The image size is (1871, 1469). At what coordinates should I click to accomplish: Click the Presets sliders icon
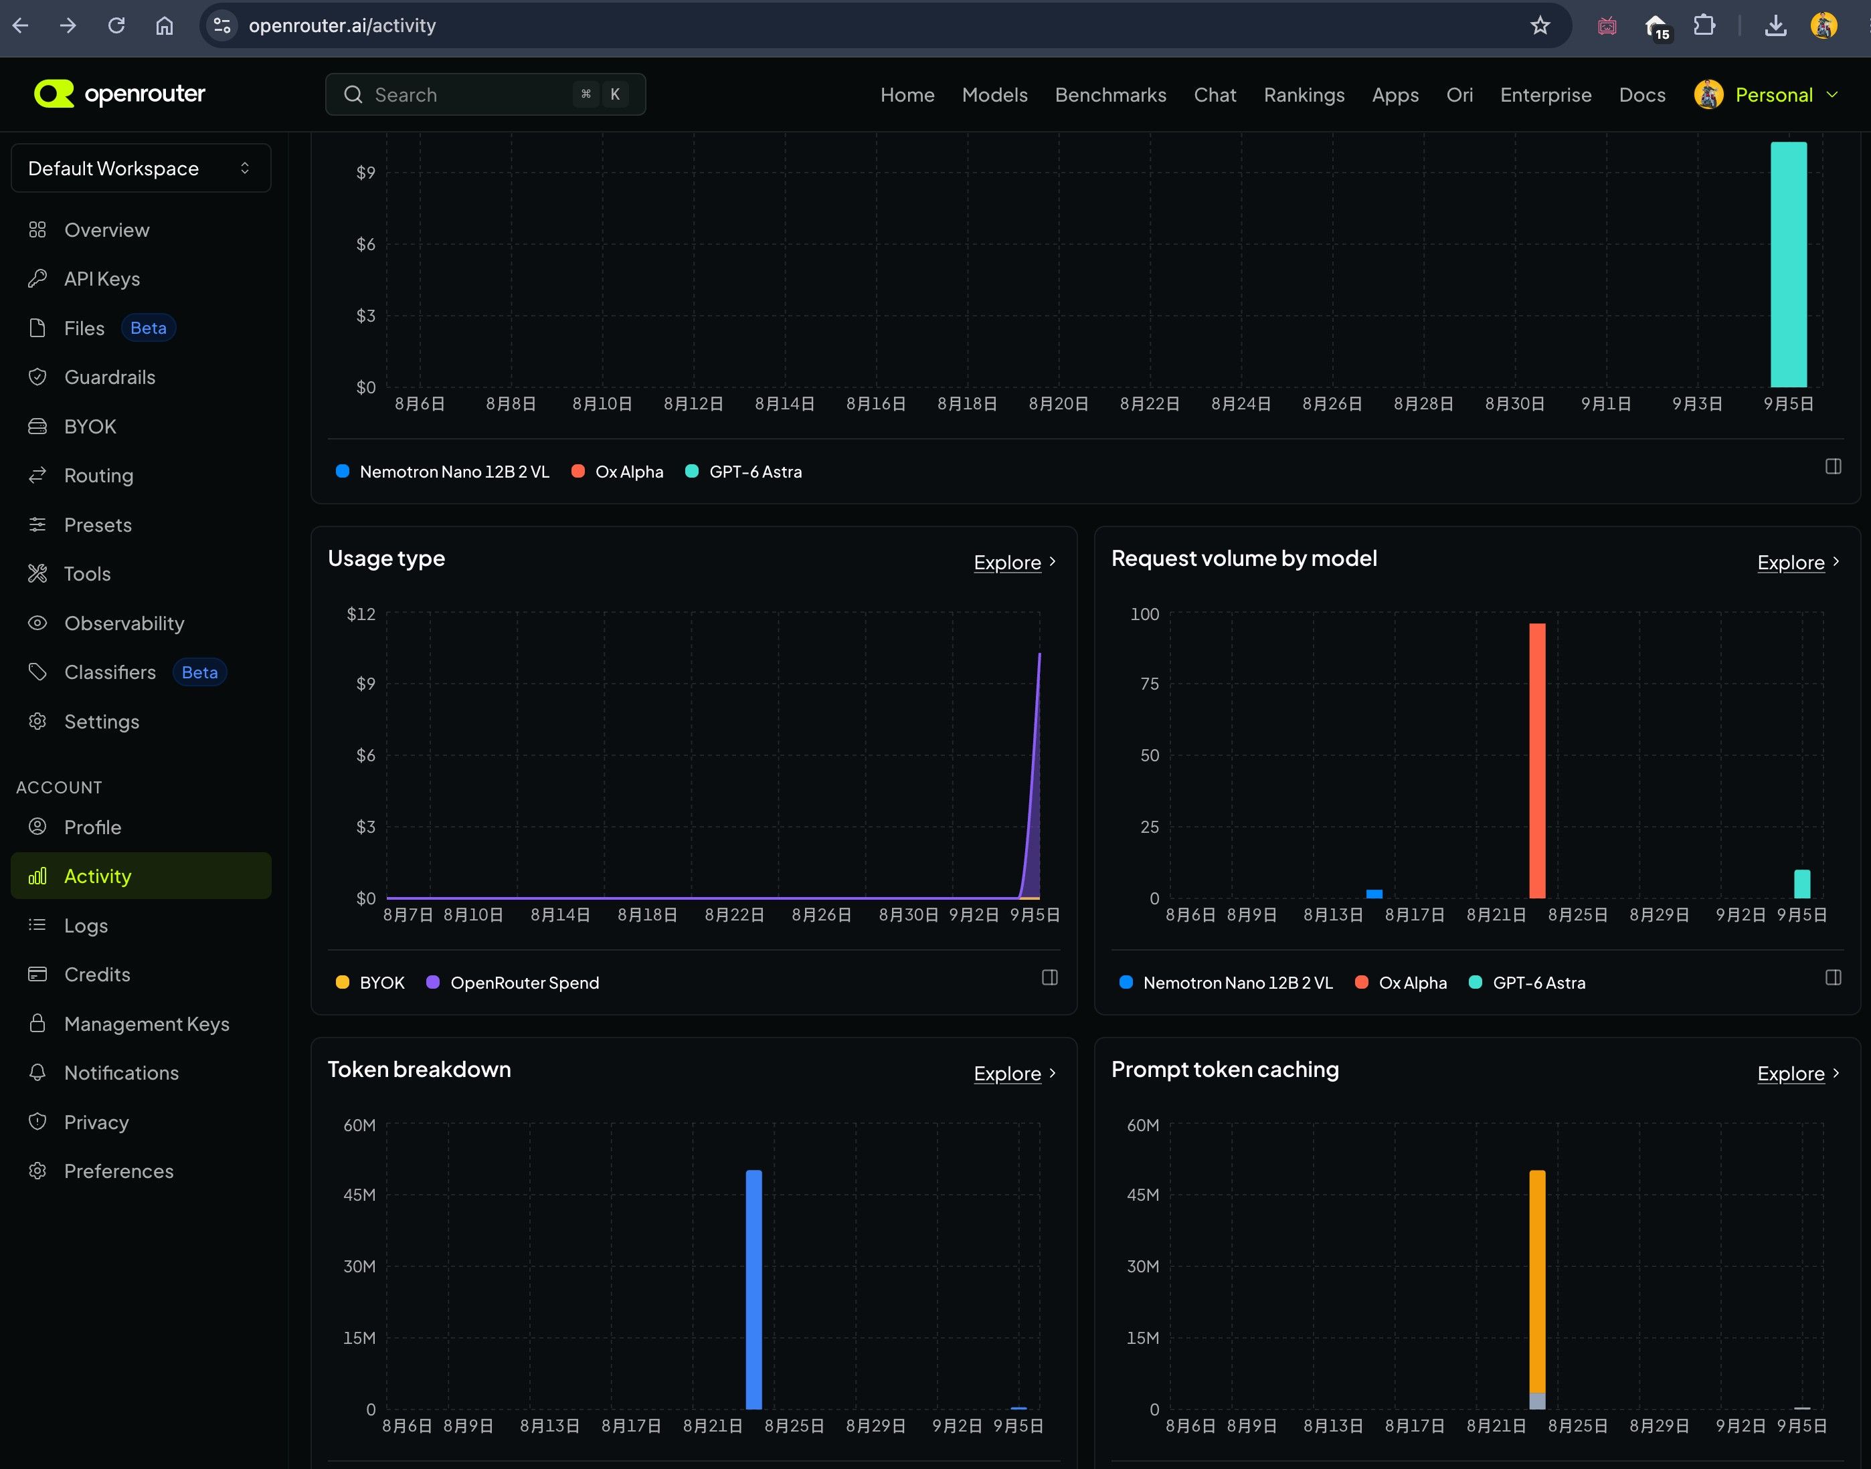[x=37, y=524]
